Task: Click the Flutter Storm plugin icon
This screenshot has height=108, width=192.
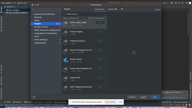Action: click(66, 60)
